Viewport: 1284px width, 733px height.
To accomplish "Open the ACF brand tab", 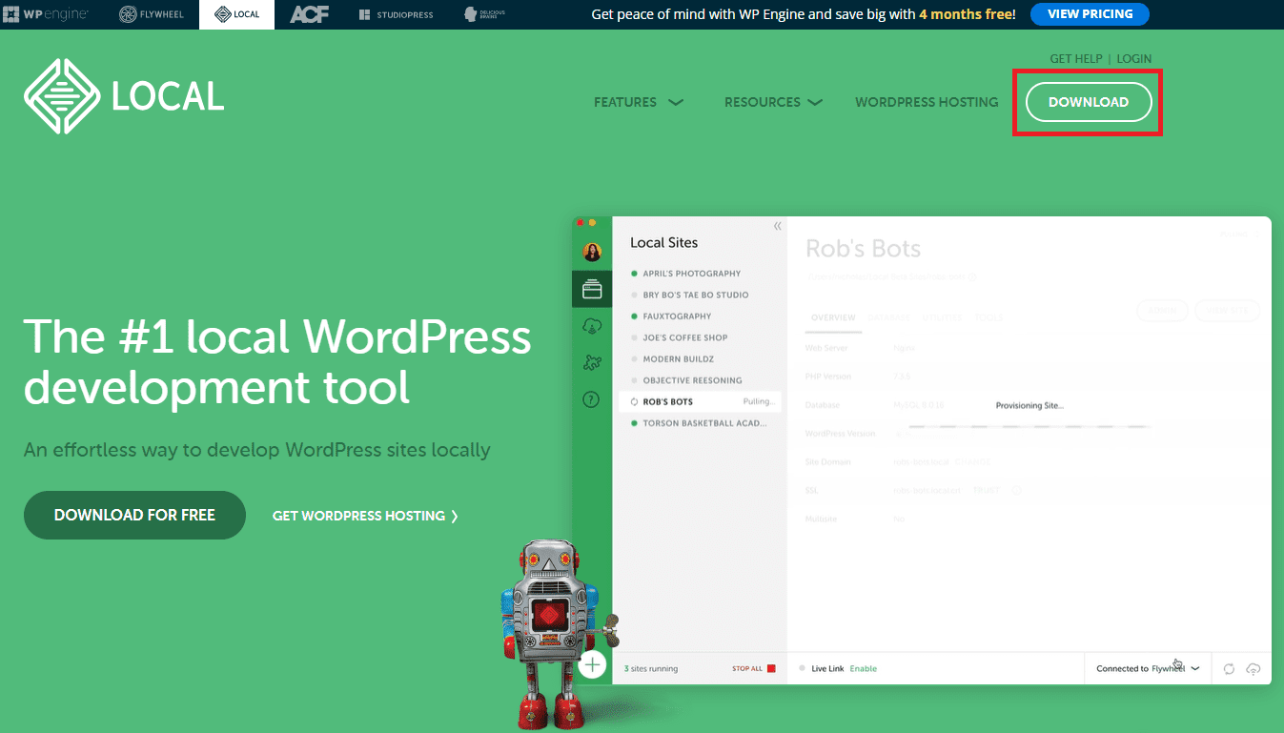I will [309, 14].
